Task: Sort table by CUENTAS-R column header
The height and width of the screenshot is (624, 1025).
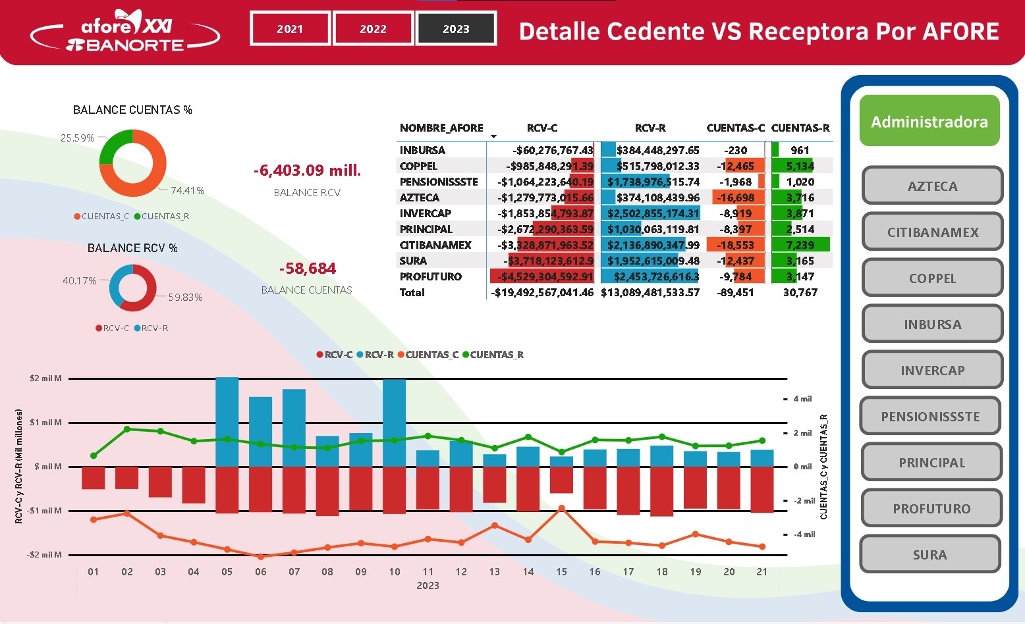Action: tap(800, 128)
